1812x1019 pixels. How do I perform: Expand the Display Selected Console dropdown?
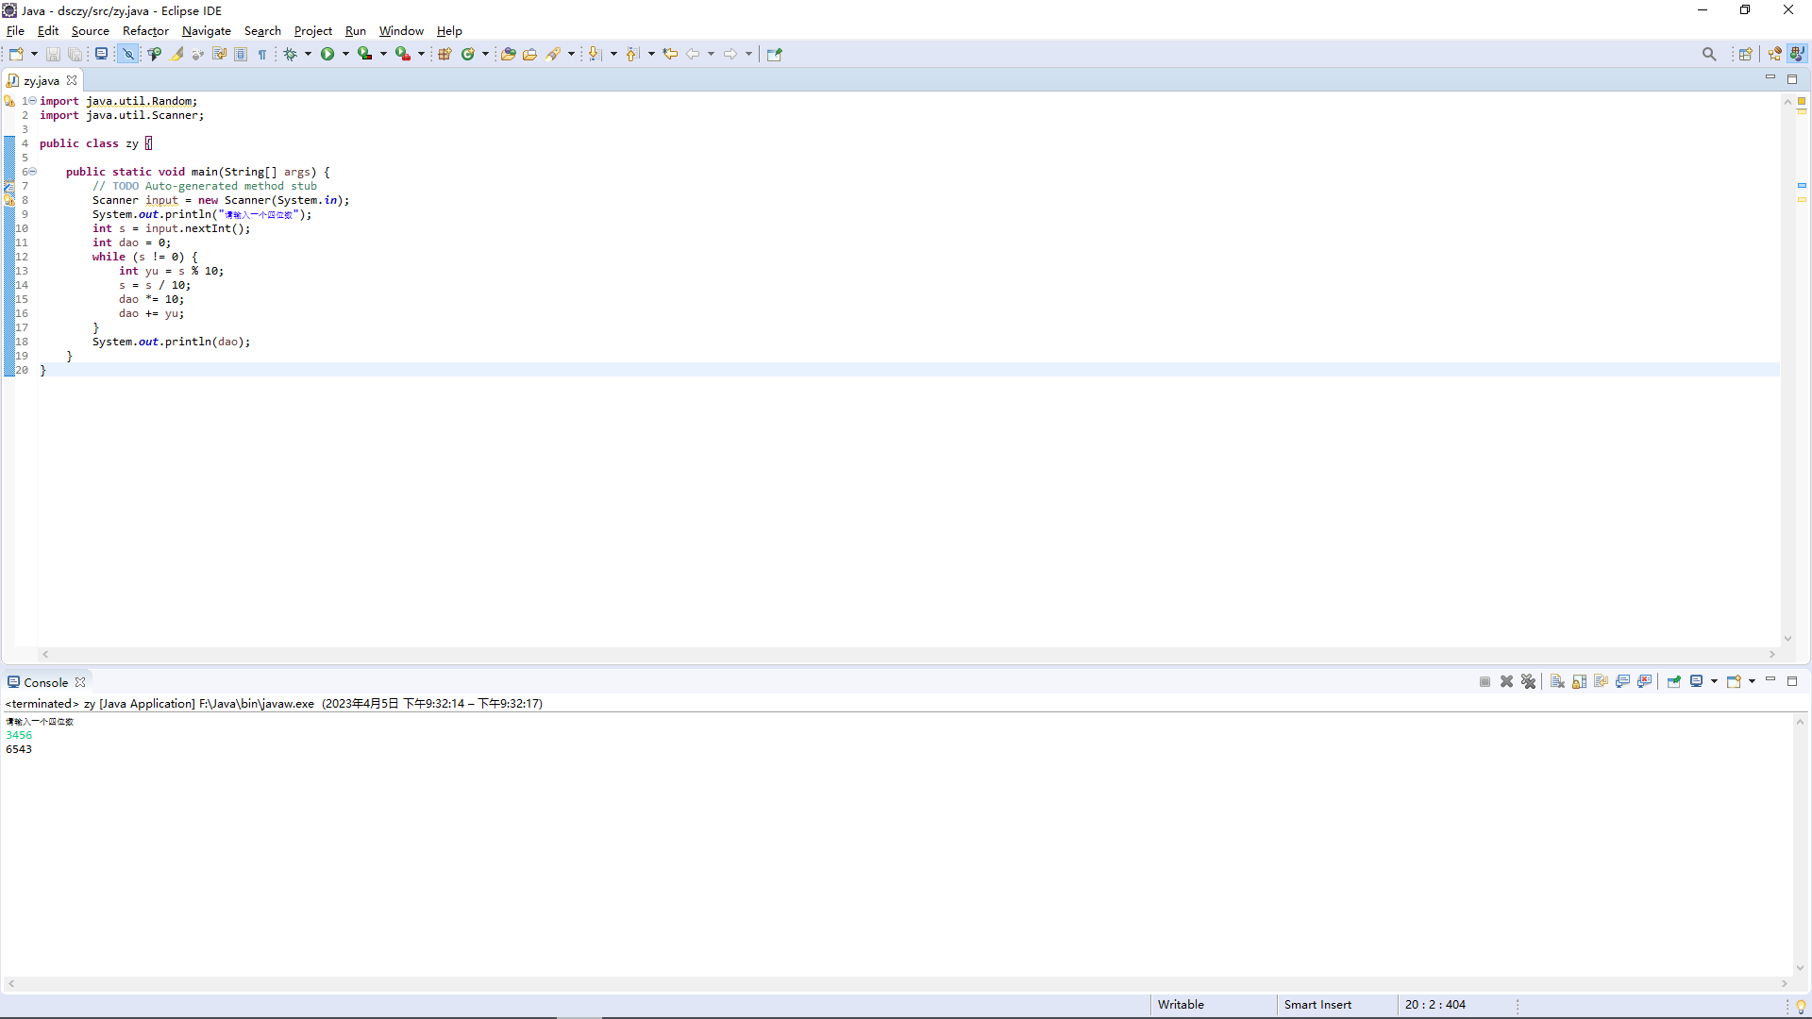point(1714,681)
